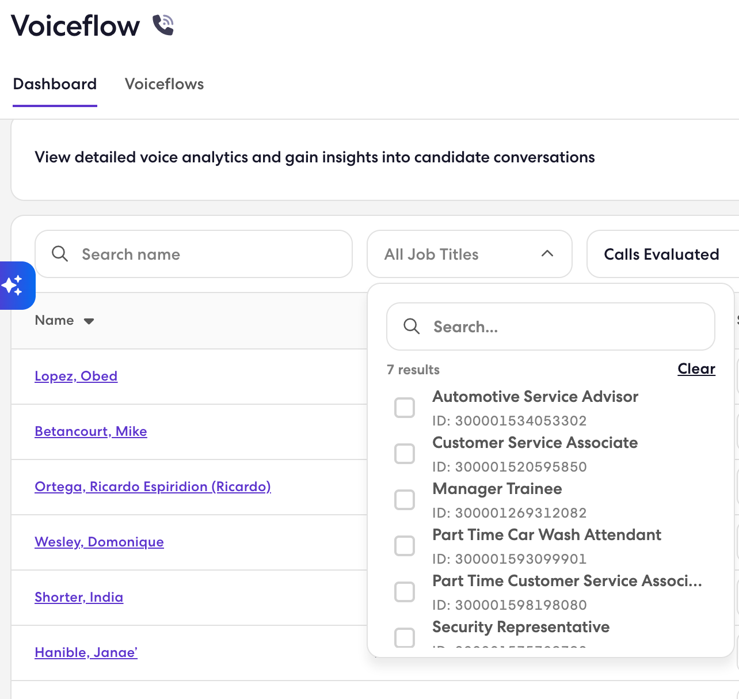The height and width of the screenshot is (699, 739).
Task: Click Part Time Car Wash Attendant label
Action: coord(547,534)
